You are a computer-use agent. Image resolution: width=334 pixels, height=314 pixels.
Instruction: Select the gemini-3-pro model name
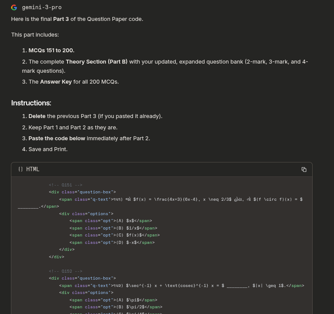click(x=42, y=7)
